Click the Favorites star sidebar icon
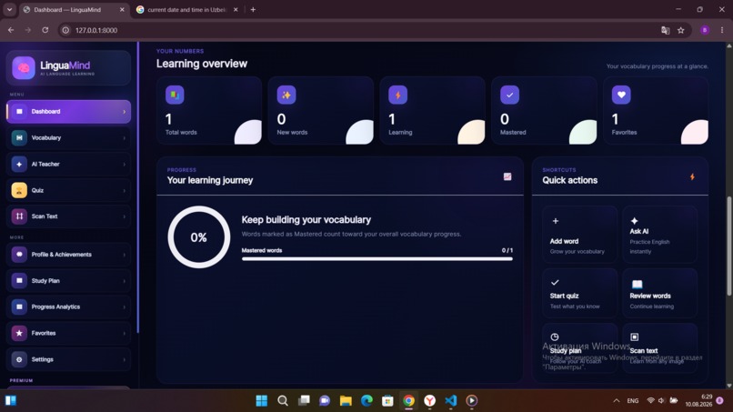 tap(19, 333)
